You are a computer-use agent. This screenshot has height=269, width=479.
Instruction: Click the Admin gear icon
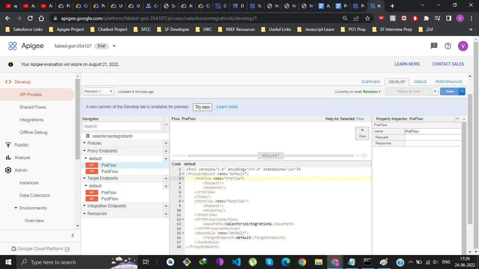8,170
